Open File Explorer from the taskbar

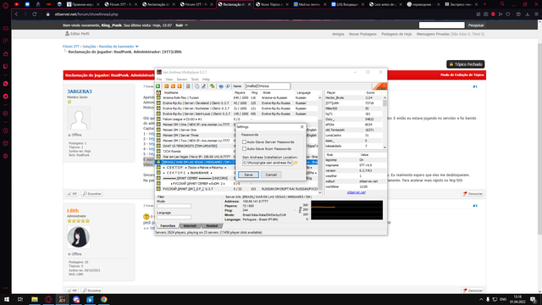(35, 299)
